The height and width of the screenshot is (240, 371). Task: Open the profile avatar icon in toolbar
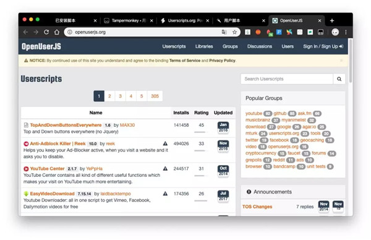[x=335, y=32]
